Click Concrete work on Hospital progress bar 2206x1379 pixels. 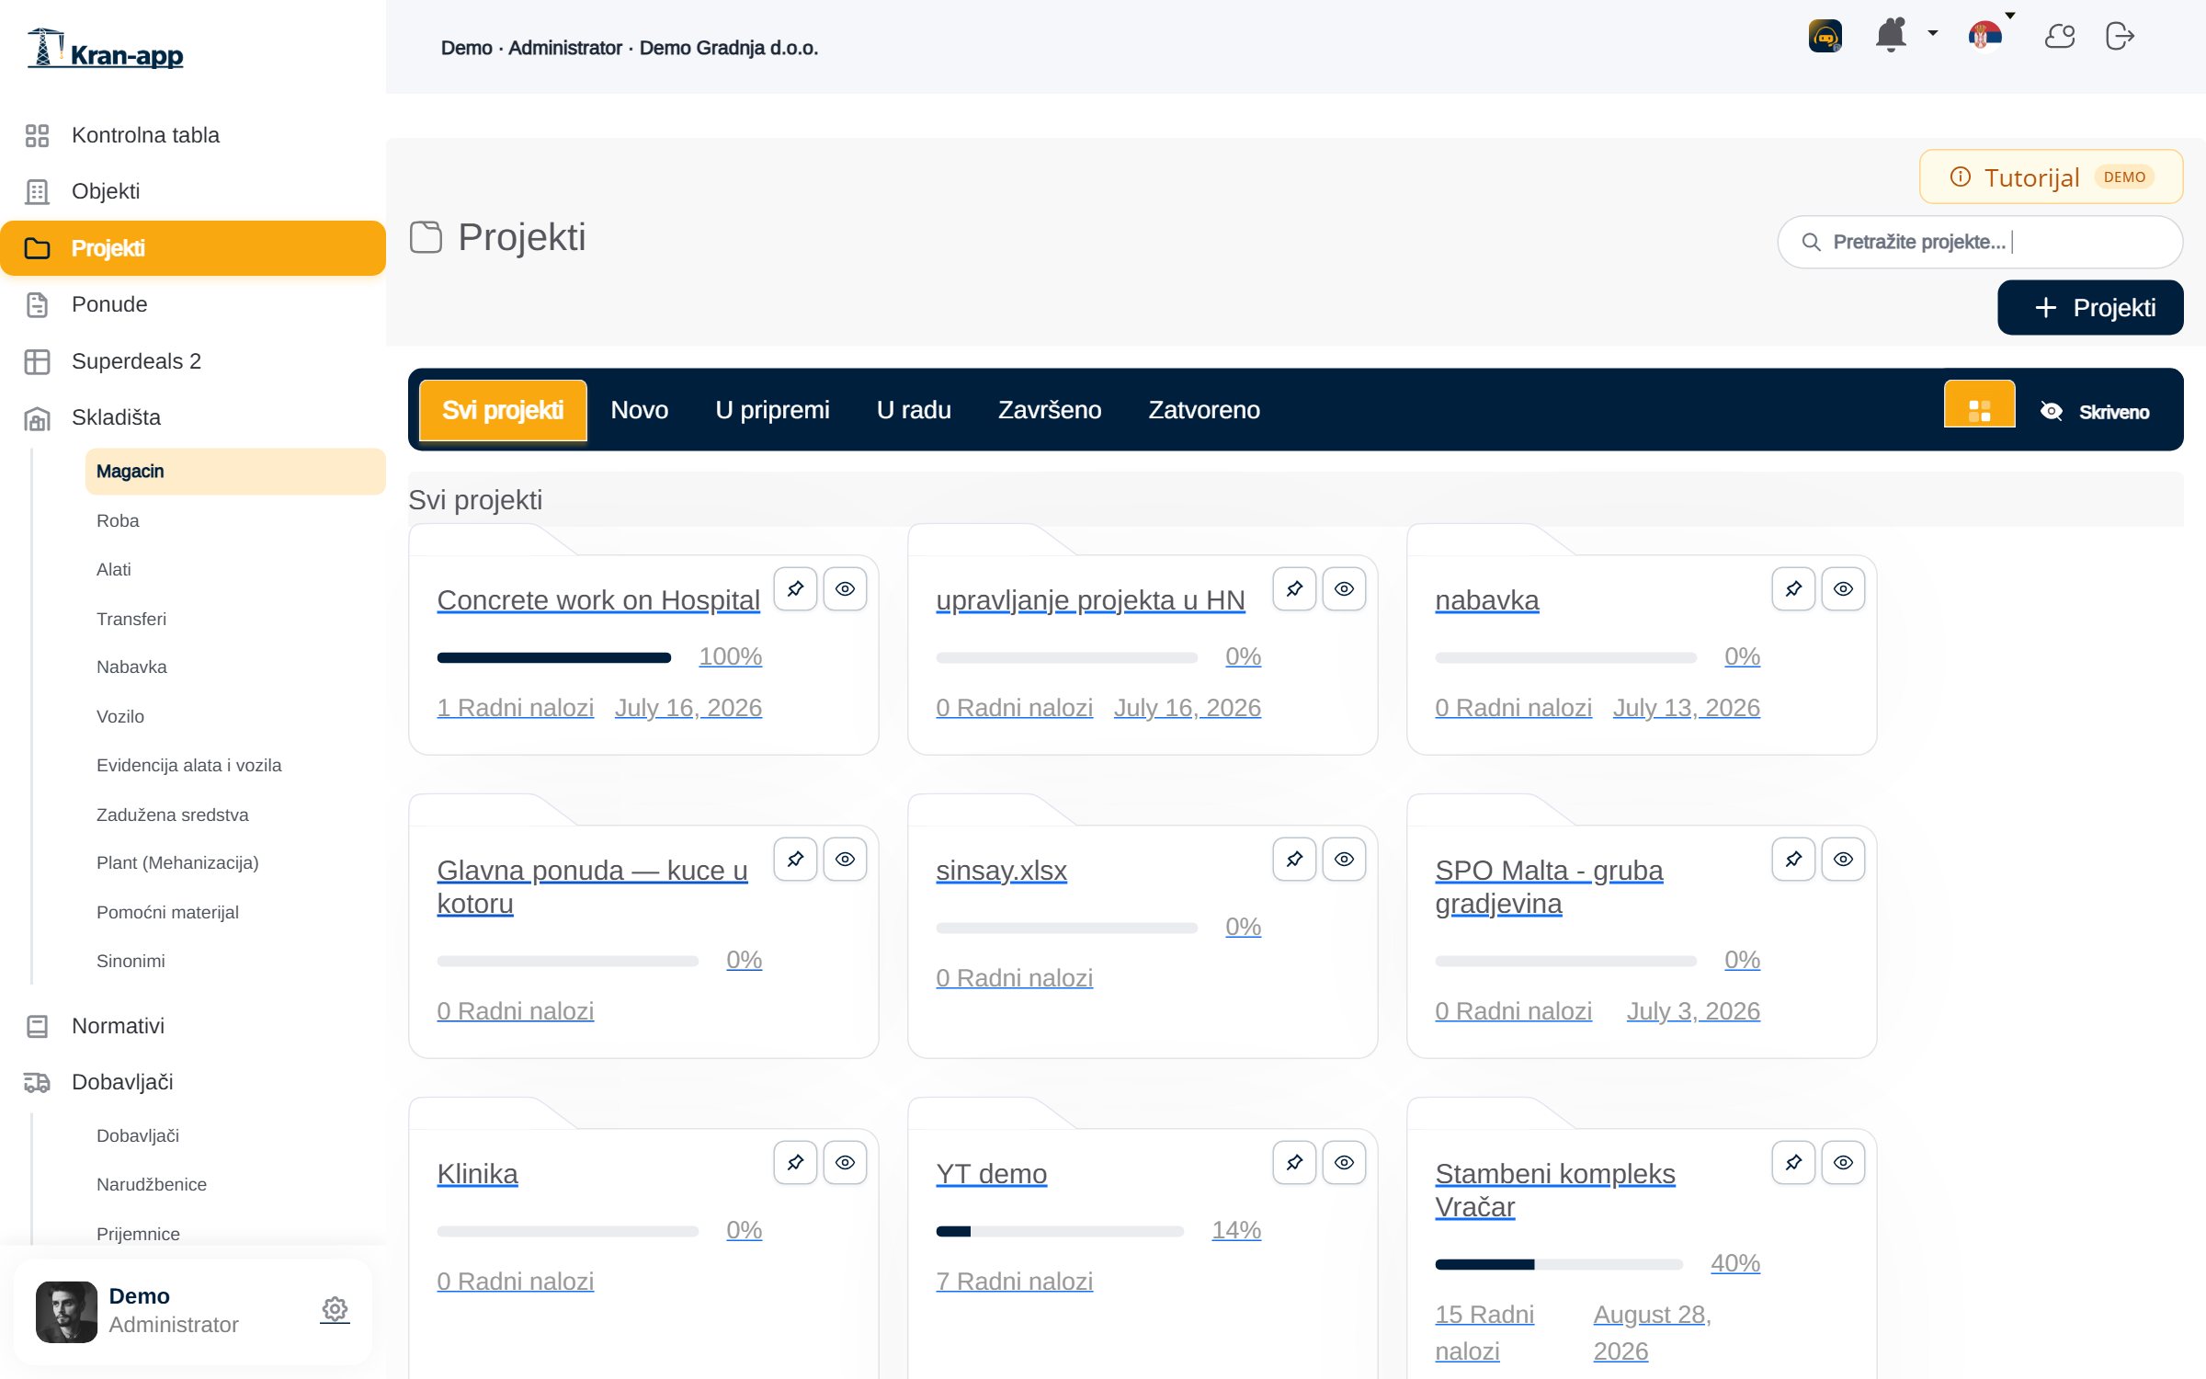click(554, 657)
